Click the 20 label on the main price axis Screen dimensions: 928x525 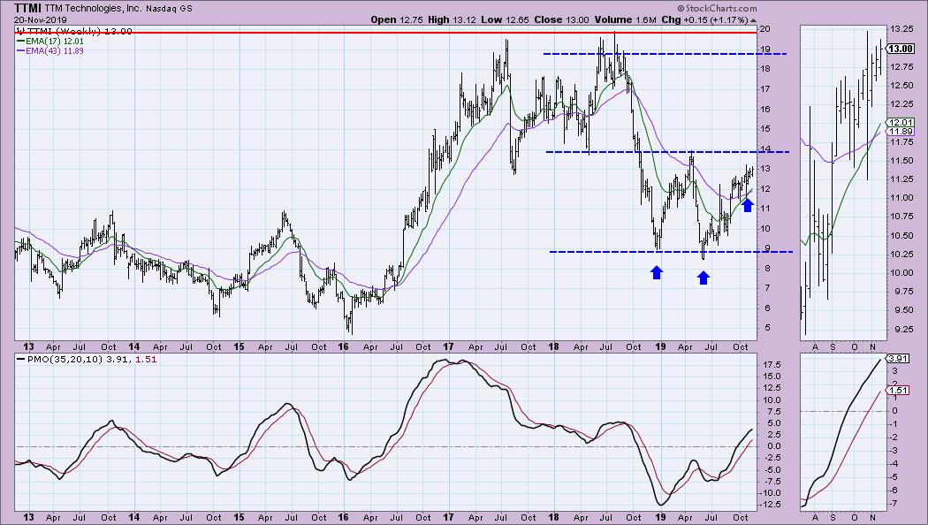[x=765, y=29]
